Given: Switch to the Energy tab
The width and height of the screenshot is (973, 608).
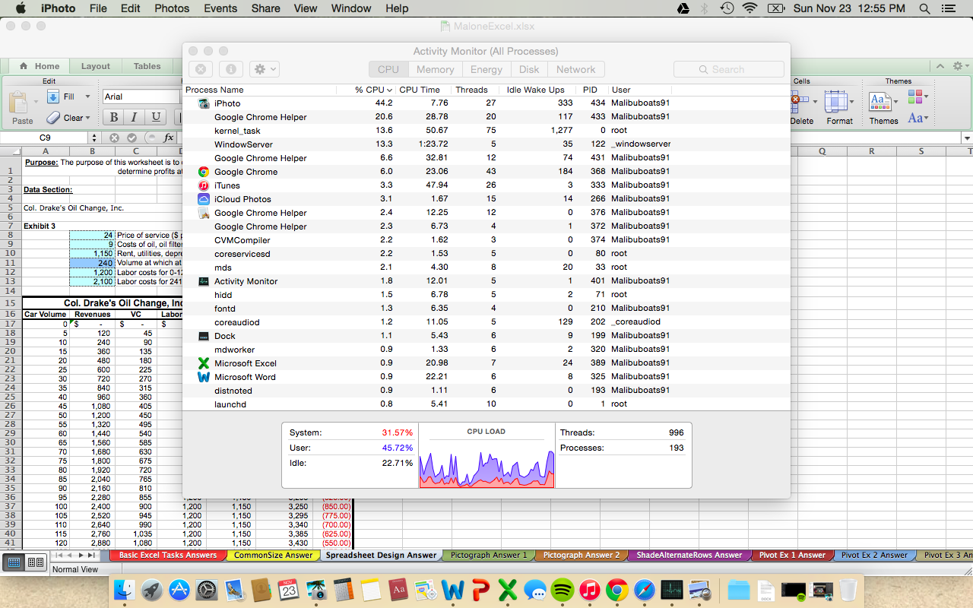Looking at the screenshot, I should 486,69.
